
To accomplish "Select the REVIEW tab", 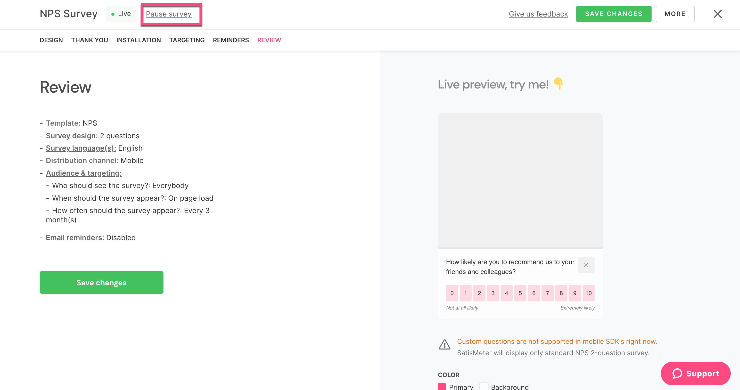I will (269, 40).
